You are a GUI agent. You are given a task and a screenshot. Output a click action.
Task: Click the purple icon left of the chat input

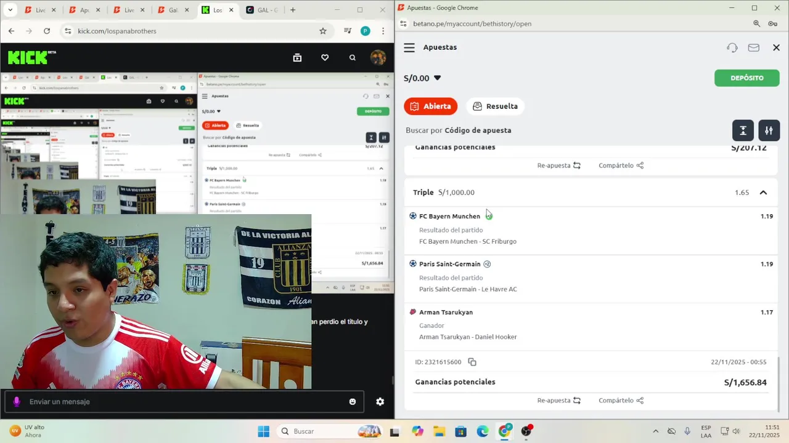17,402
